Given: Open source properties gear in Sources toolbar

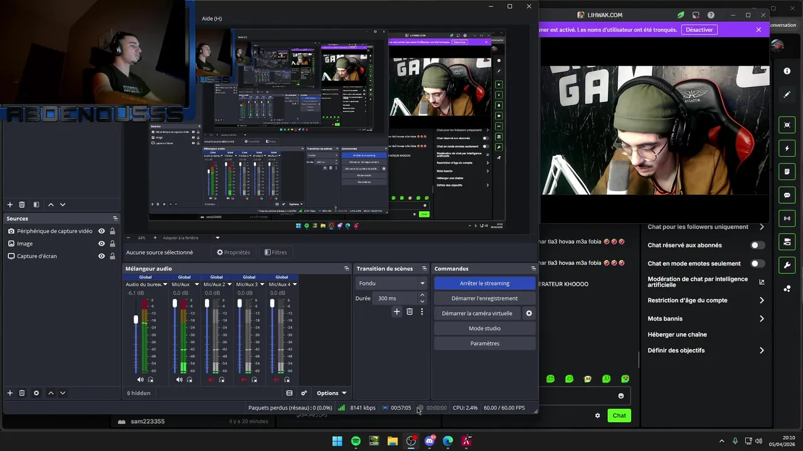Looking at the screenshot, I should [36, 393].
